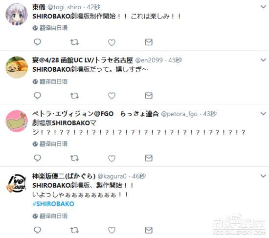Expand options chevron on togi_shiro's tweet

click(263, 7)
